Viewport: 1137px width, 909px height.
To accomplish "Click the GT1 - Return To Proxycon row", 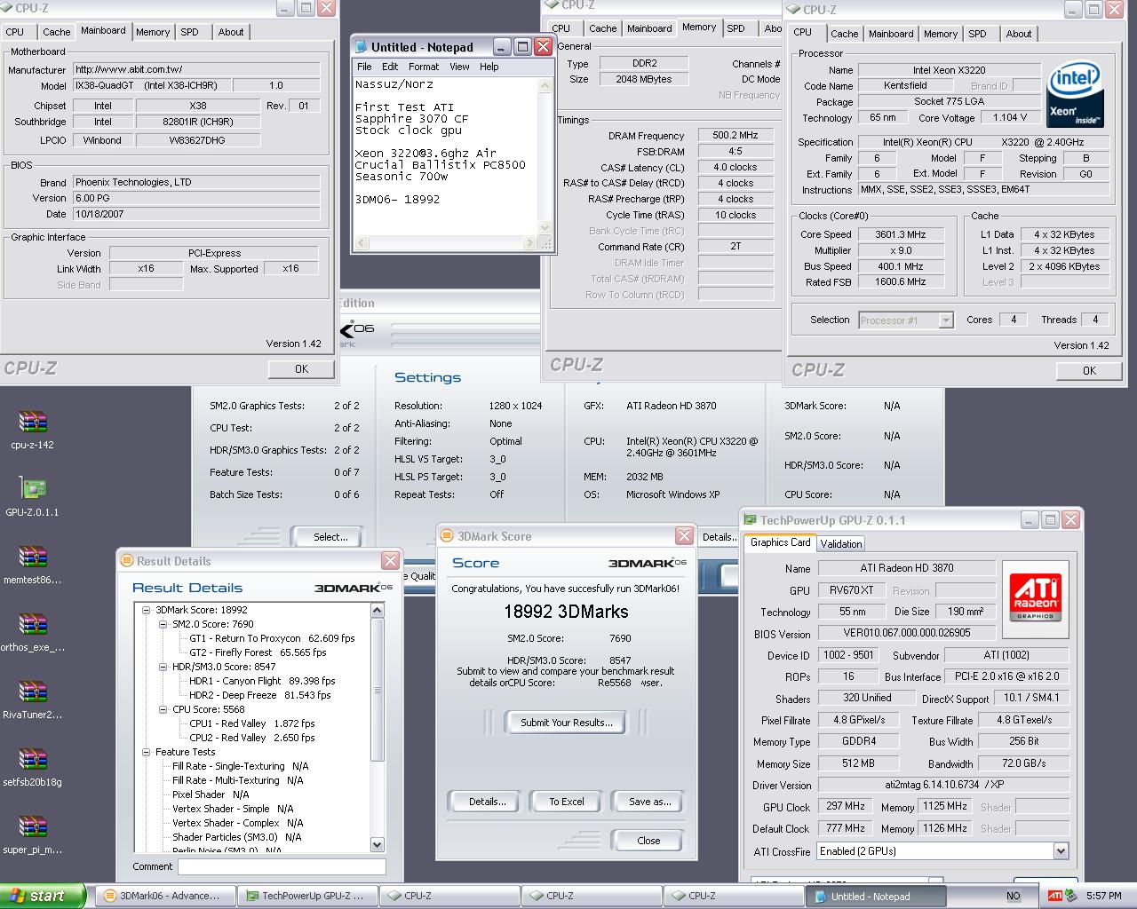I will click(272, 638).
